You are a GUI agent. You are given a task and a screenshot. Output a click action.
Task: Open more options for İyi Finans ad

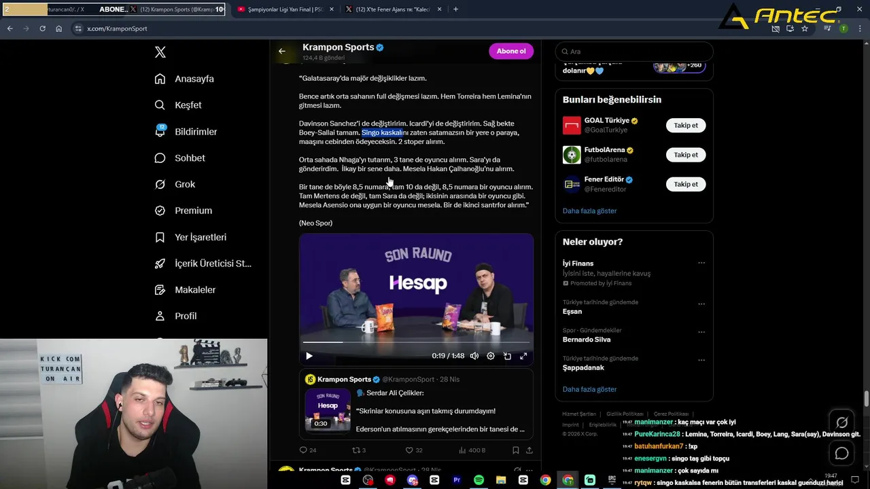point(701,264)
